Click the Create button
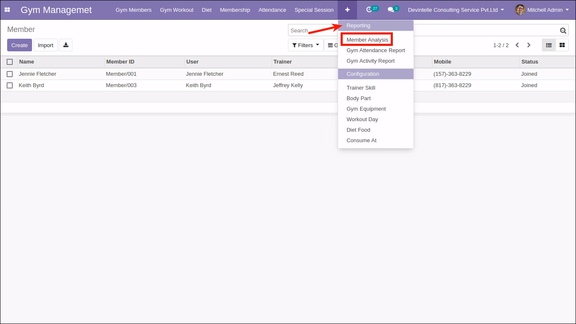The width and height of the screenshot is (576, 324). pos(19,45)
